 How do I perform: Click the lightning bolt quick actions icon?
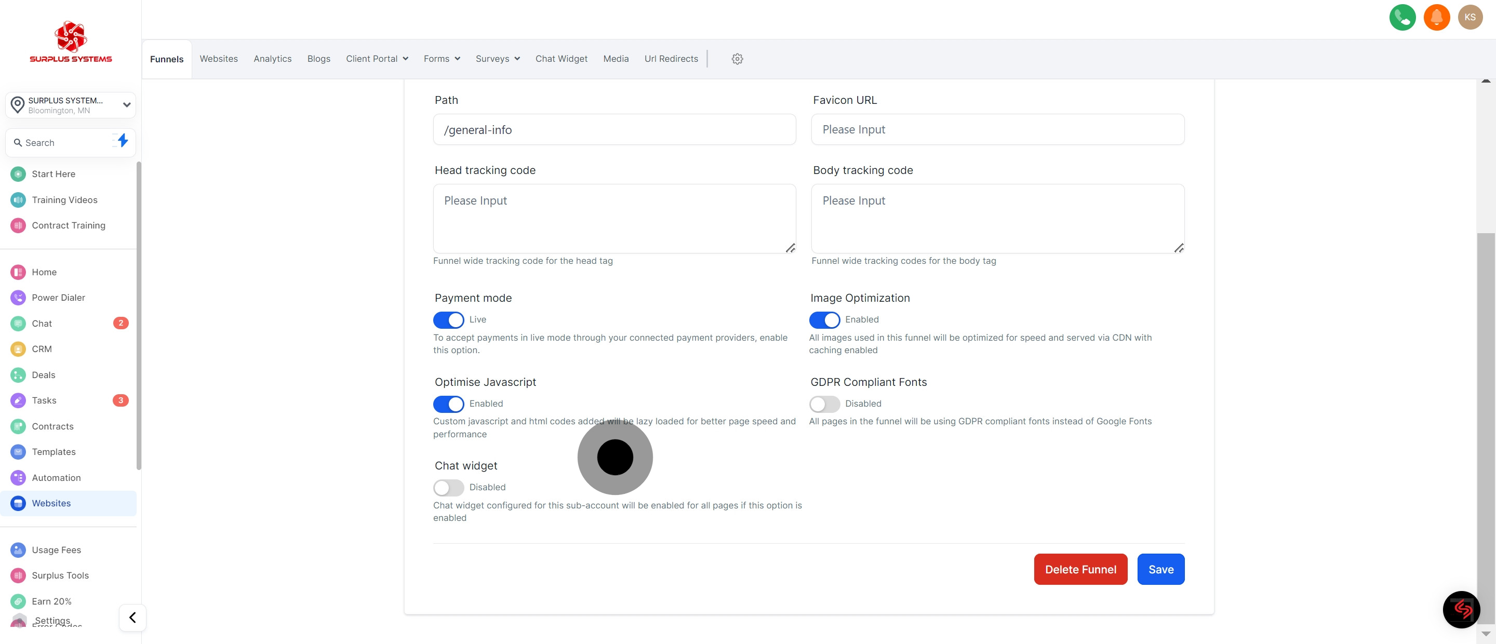pyautogui.click(x=122, y=141)
